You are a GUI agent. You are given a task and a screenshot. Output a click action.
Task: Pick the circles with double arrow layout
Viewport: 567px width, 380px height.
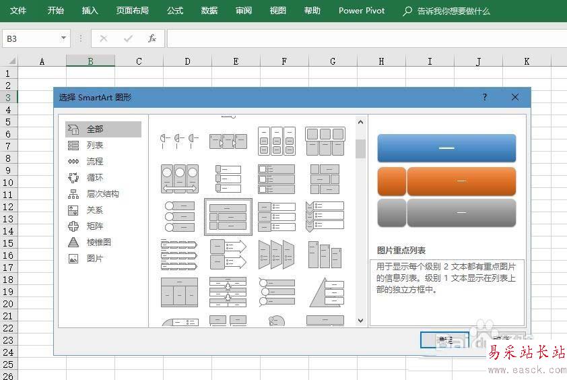tap(179, 179)
